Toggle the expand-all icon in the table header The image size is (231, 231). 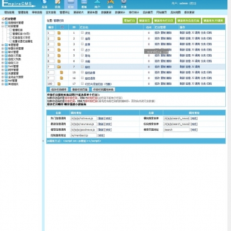62,27
